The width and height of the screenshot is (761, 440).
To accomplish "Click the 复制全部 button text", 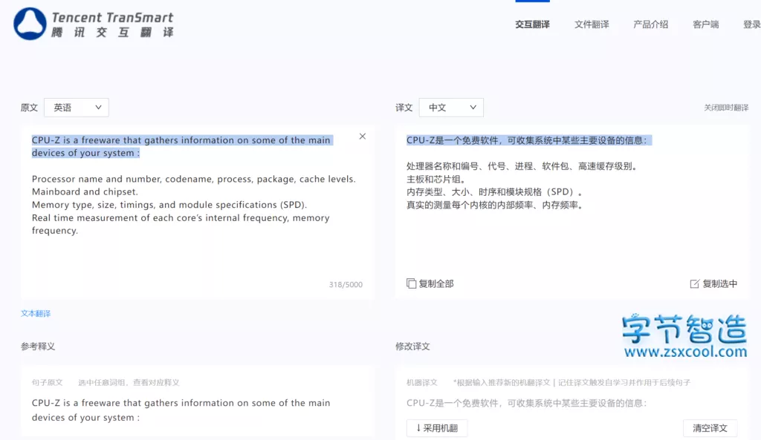I will tap(436, 283).
